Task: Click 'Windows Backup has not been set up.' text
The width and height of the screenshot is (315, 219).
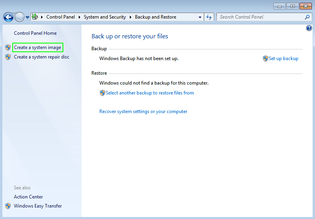Action: 139,59
